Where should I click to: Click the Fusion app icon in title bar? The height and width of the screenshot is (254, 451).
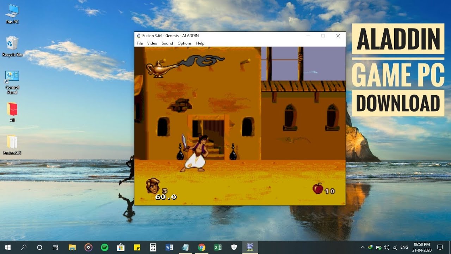tap(138, 36)
